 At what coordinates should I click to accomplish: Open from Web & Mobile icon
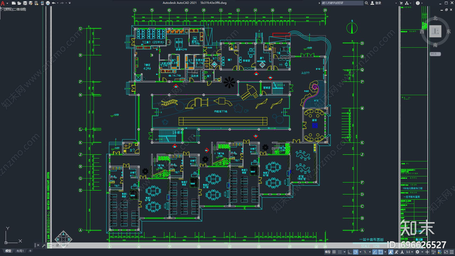click(36, 3)
